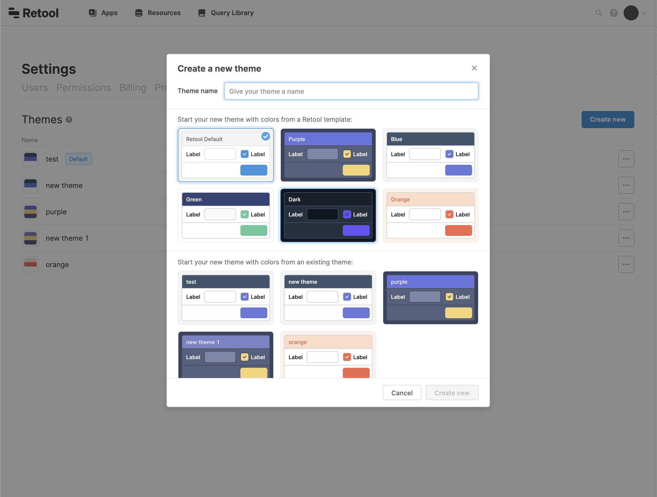Click the Themes help tooltip icon
The height and width of the screenshot is (497, 657).
[69, 120]
